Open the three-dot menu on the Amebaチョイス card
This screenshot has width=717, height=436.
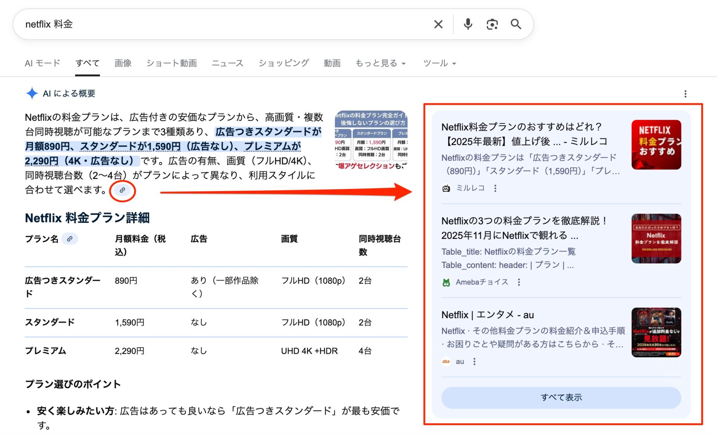[519, 283]
